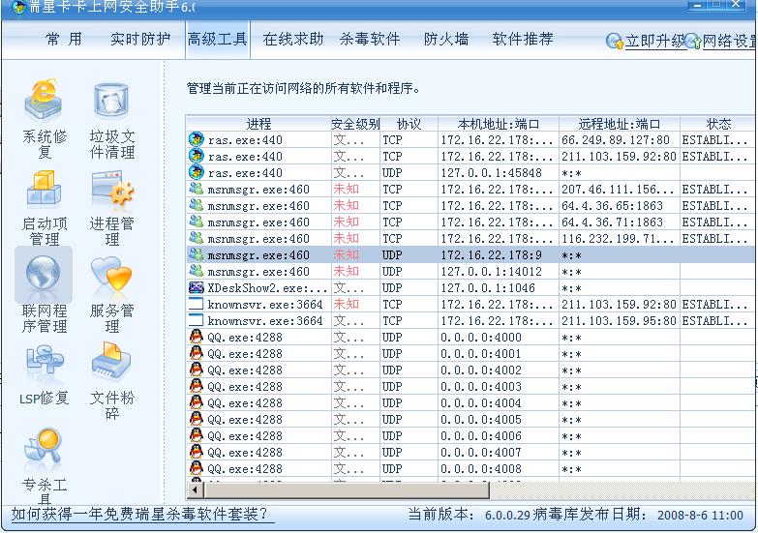Click the horizontal scrollbar thumb

point(347,490)
